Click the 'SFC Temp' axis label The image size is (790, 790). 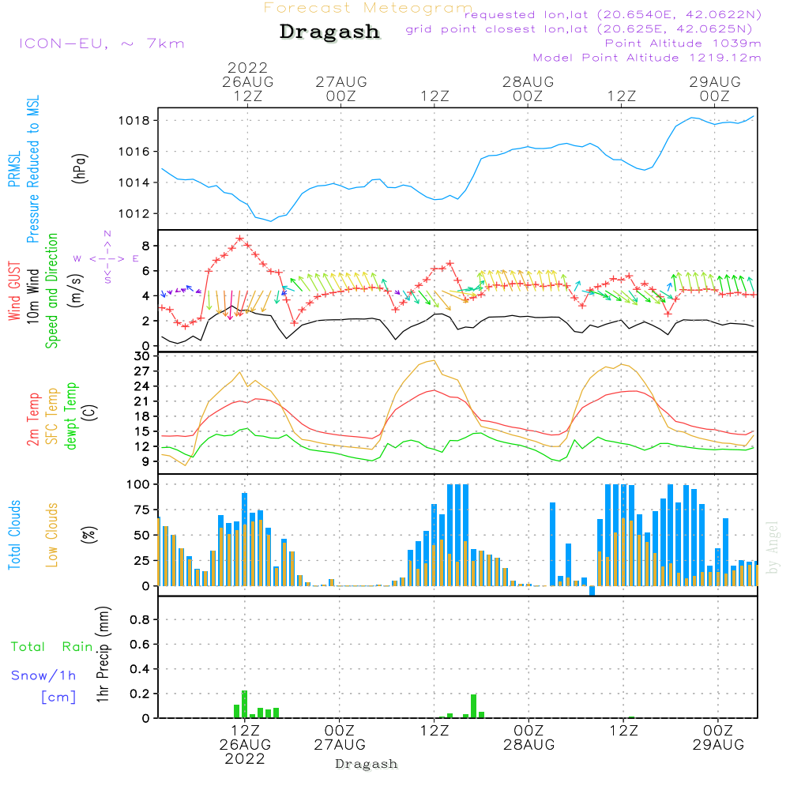click(x=52, y=416)
